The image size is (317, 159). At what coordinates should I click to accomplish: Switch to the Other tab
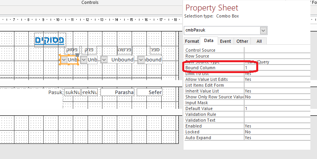242,41
